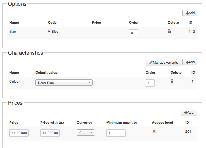
Task: Click the Default value column header
Action: click(47, 73)
